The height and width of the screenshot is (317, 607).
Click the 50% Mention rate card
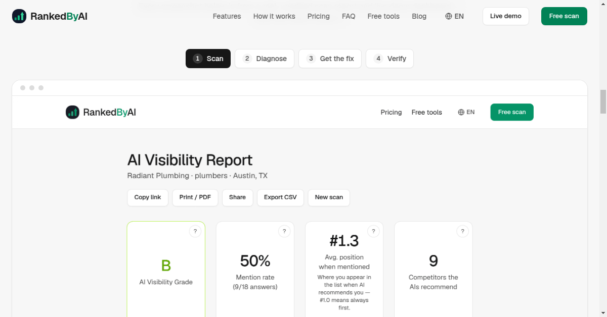pyautogui.click(x=255, y=269)
